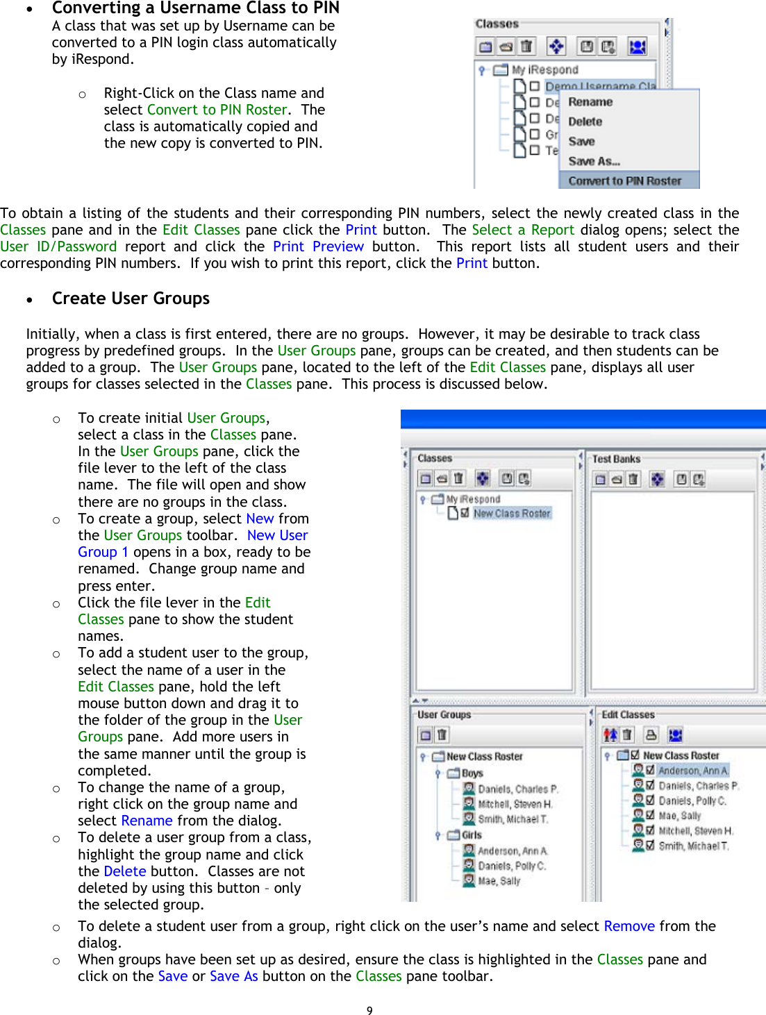
Task: Collapse New Class Roster in Edit Classes
Action: pyautogui.click(x=607, y=755)
